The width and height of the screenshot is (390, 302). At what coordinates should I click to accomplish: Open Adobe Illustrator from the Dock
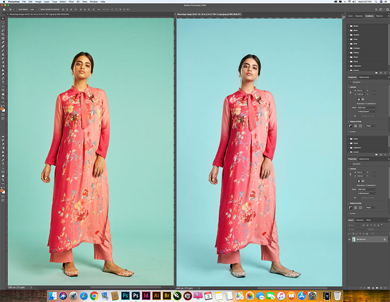156,295
